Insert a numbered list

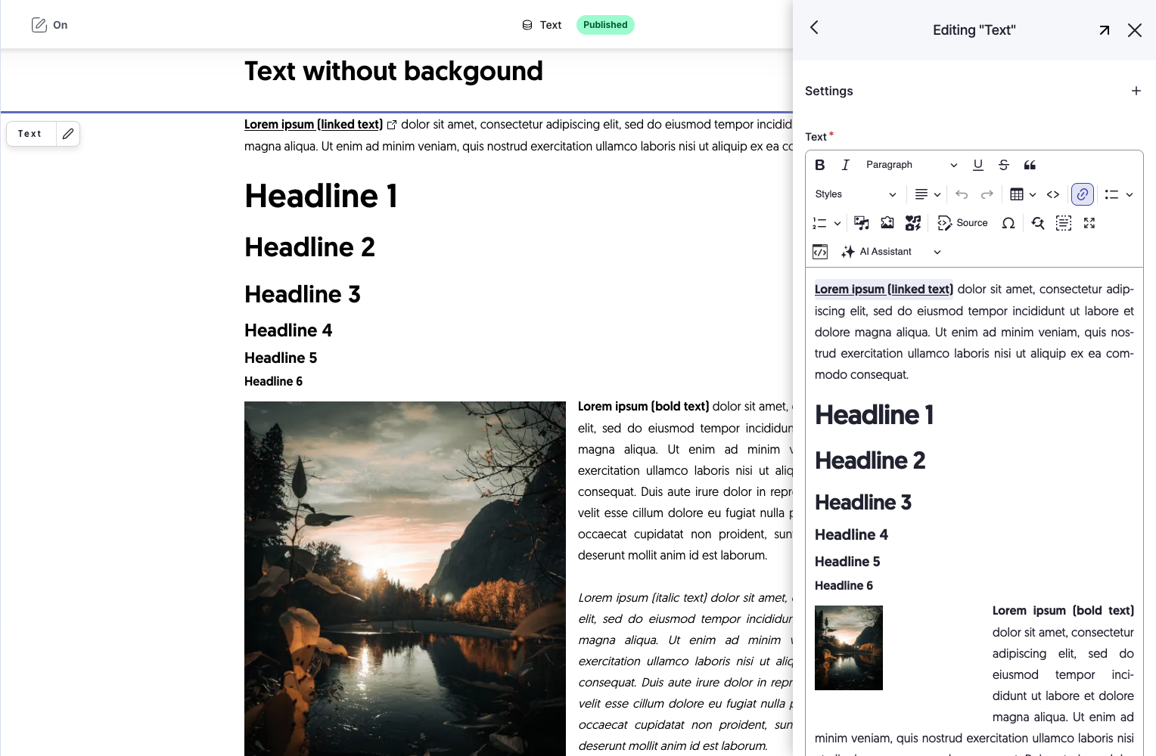tap(819, 223)
